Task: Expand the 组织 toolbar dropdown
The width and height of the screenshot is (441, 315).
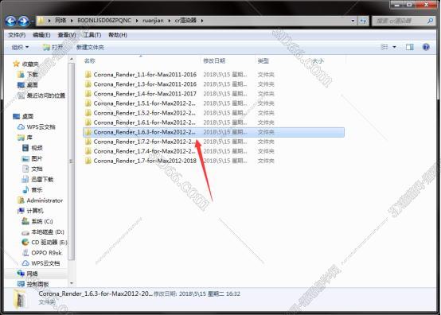Action: click(x=20, y=47)
